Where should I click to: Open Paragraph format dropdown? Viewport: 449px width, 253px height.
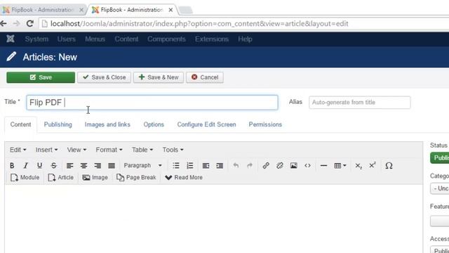142,166
